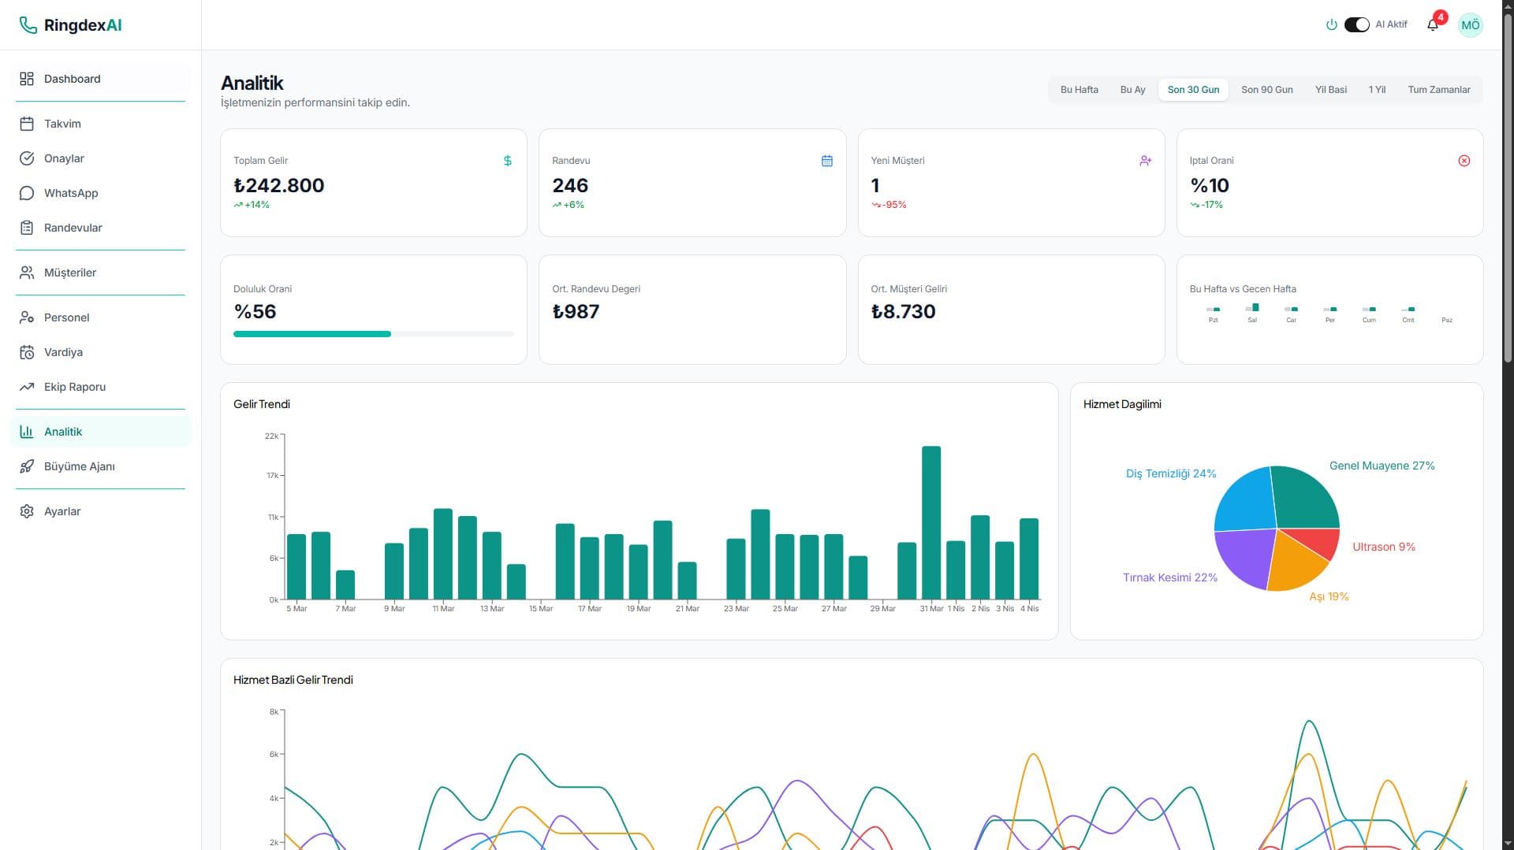Select the Son 90 Gun time range

tap(1267, 90)
